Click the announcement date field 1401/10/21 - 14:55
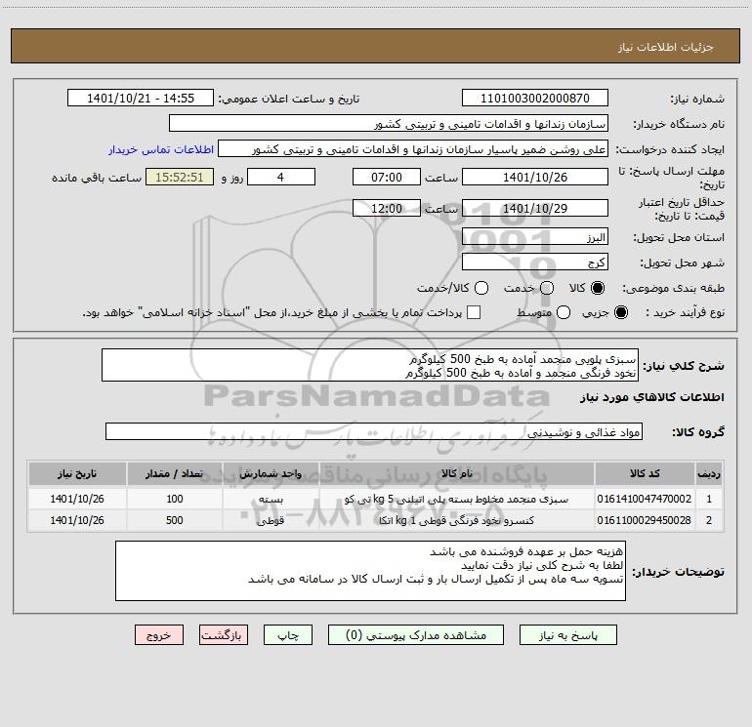This screenshot has height=727, width=752. point(141,99)
